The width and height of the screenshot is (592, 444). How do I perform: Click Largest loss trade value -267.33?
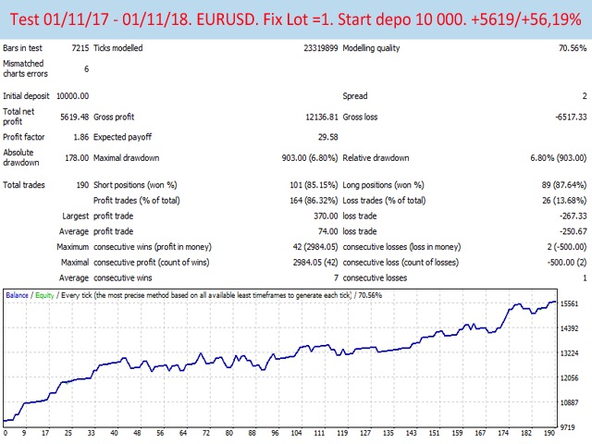[573, 216]
